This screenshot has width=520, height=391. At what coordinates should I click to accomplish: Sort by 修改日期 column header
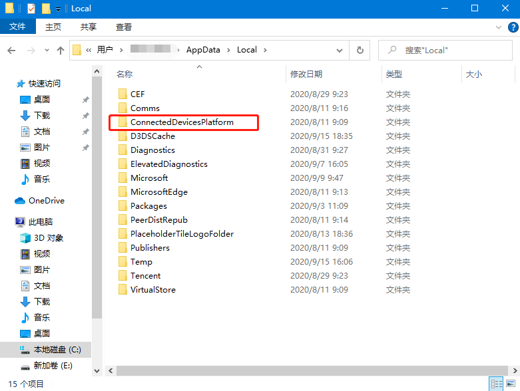pyautogui.click(x=306, y=74)
